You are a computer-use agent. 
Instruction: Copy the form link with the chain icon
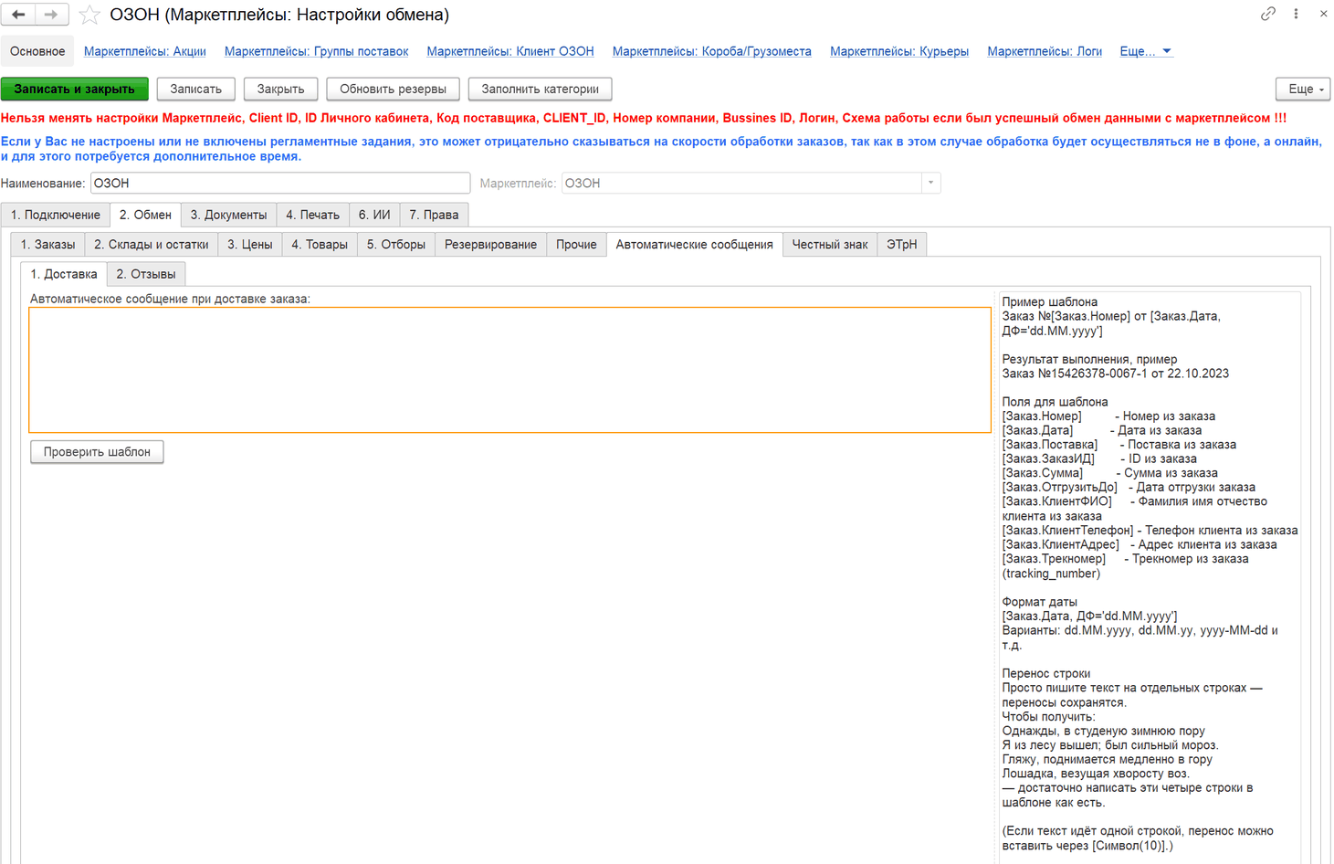1268,14
